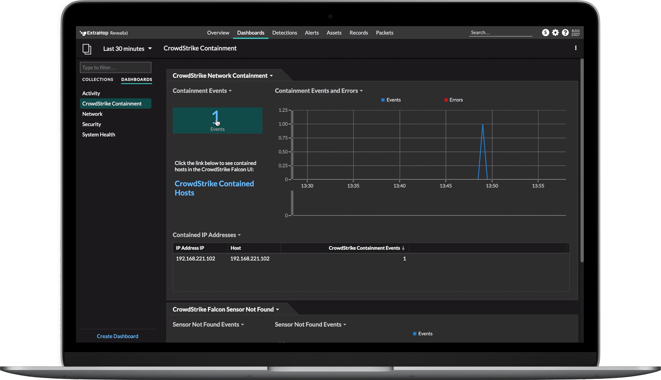Click the Create Dashboard link

tap(118, 336)
